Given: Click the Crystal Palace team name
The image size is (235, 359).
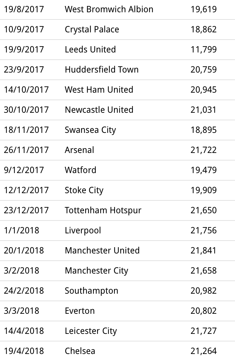Looking at the screenshot, I should coord(92,30).
